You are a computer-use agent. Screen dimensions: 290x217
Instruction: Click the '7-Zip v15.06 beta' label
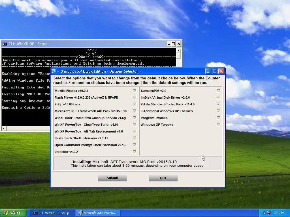coord(67,104)
